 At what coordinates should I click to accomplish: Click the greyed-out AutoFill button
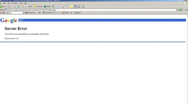[57, 13]
